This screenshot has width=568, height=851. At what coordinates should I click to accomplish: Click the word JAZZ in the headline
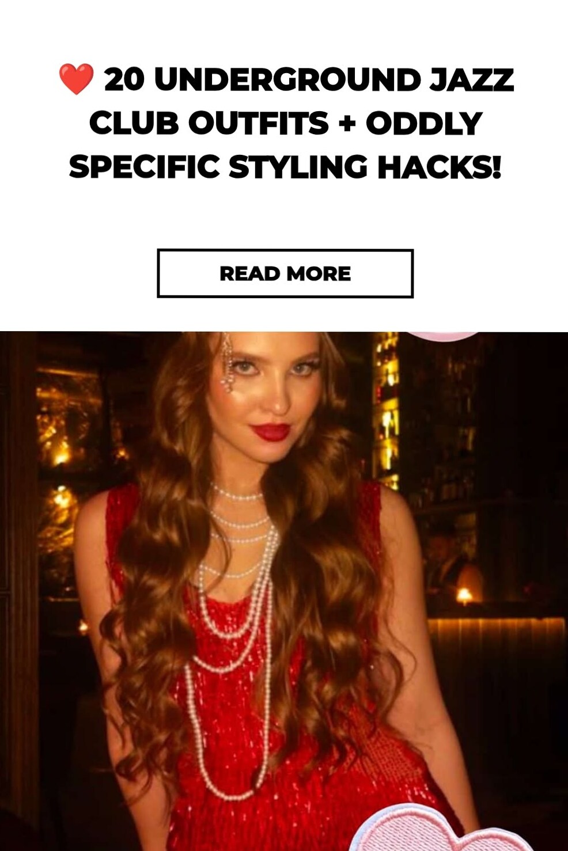pos(472,79)
